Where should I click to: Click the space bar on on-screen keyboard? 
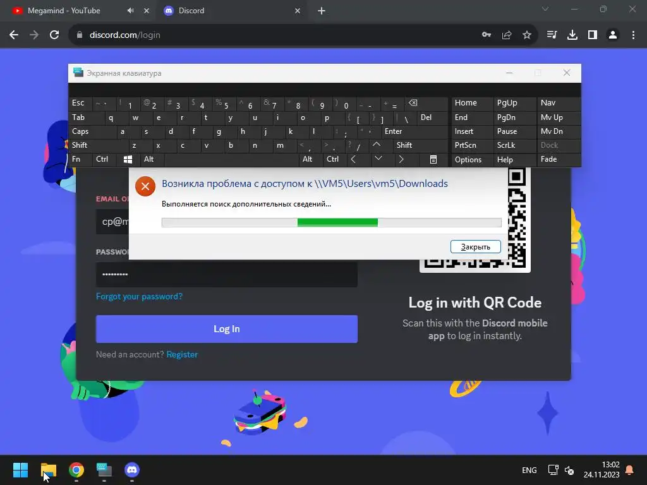231,159
